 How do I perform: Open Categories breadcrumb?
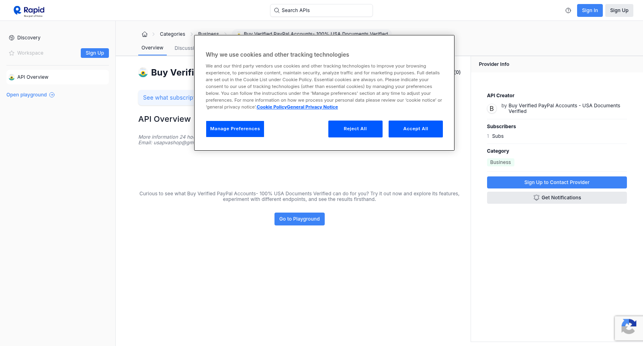coord(172,34)
